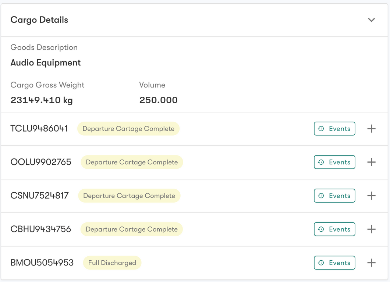Select the CBHU9434756 container number
This screenshot has width=390, height=282.
coord(41,229)
